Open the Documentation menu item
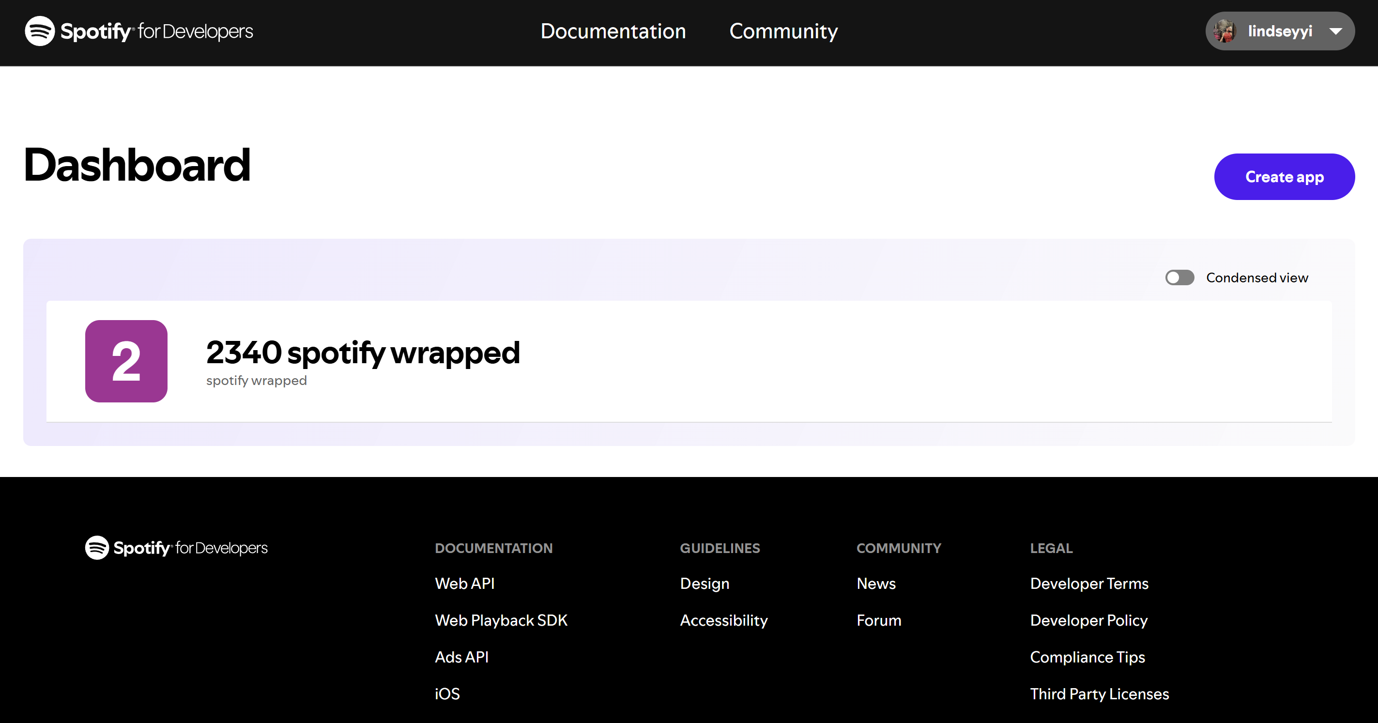Image resolution: width=1378 pixels, height=723 pixels. 613,31
